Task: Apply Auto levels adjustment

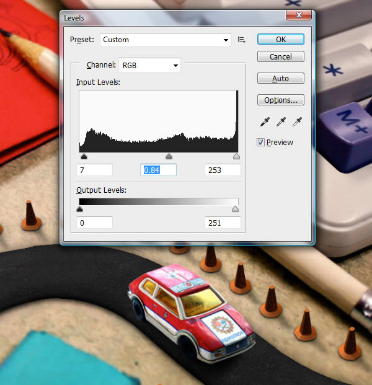Action: (x=281, y=78)
